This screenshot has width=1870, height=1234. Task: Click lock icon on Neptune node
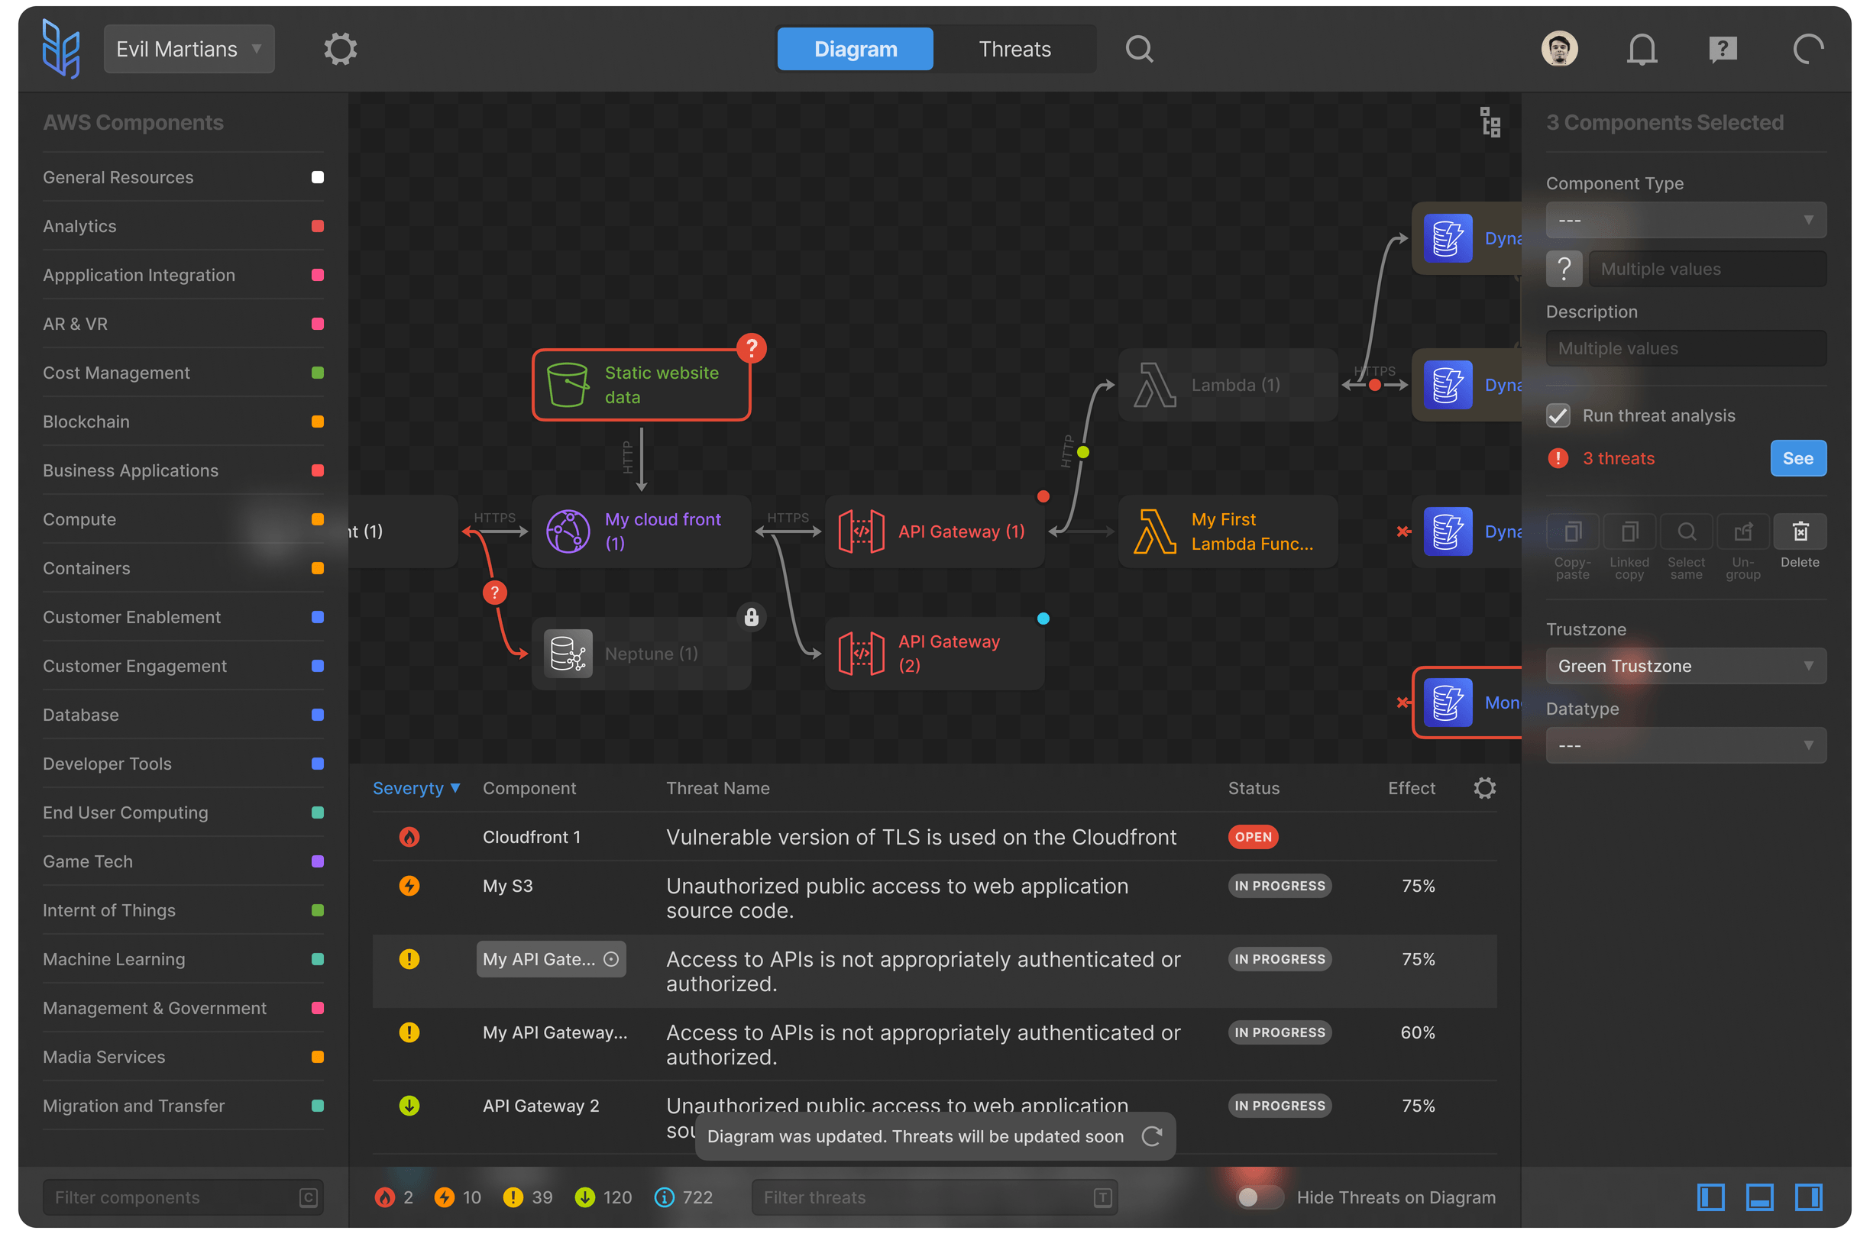[x=751, y=617]
